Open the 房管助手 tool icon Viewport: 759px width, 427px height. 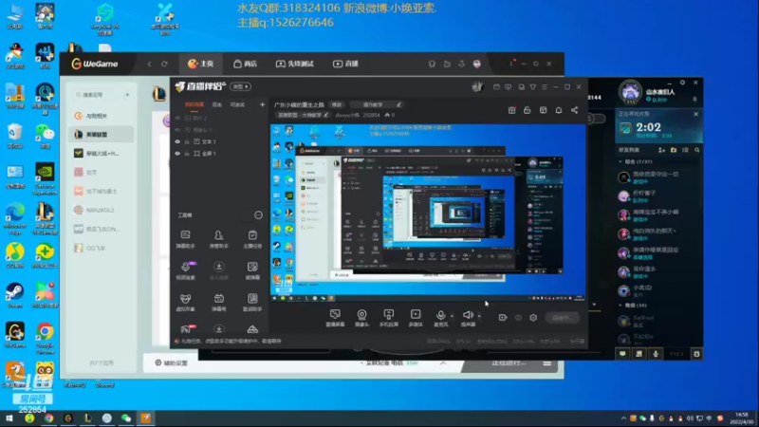click(x=219, y=239)
